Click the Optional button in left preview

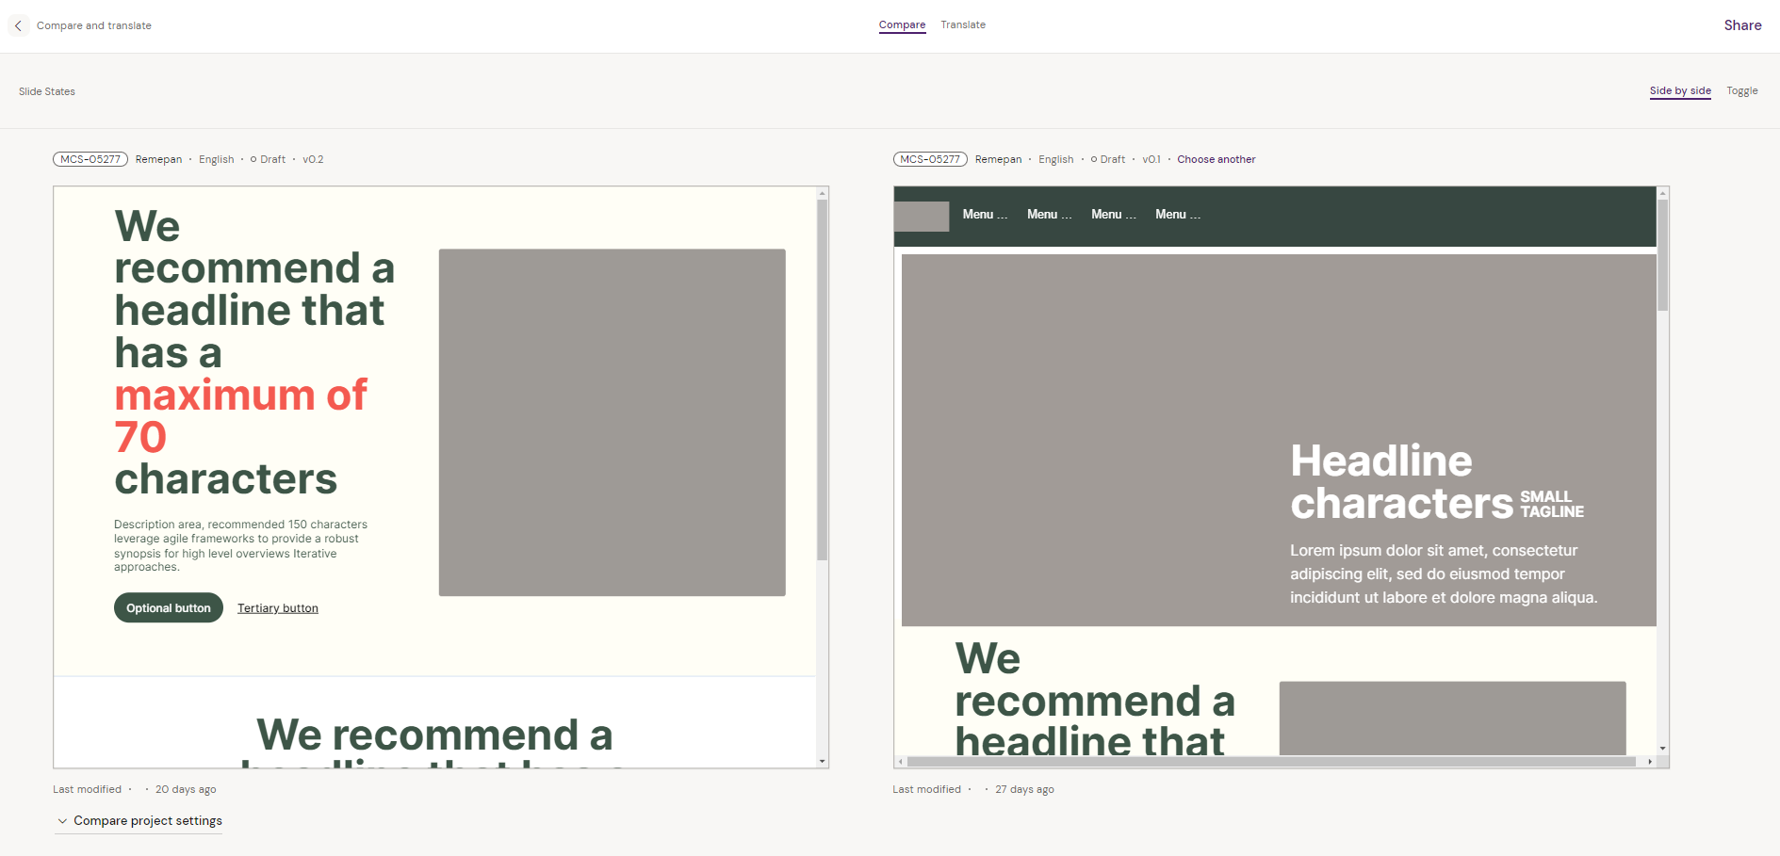pos(169,607)
